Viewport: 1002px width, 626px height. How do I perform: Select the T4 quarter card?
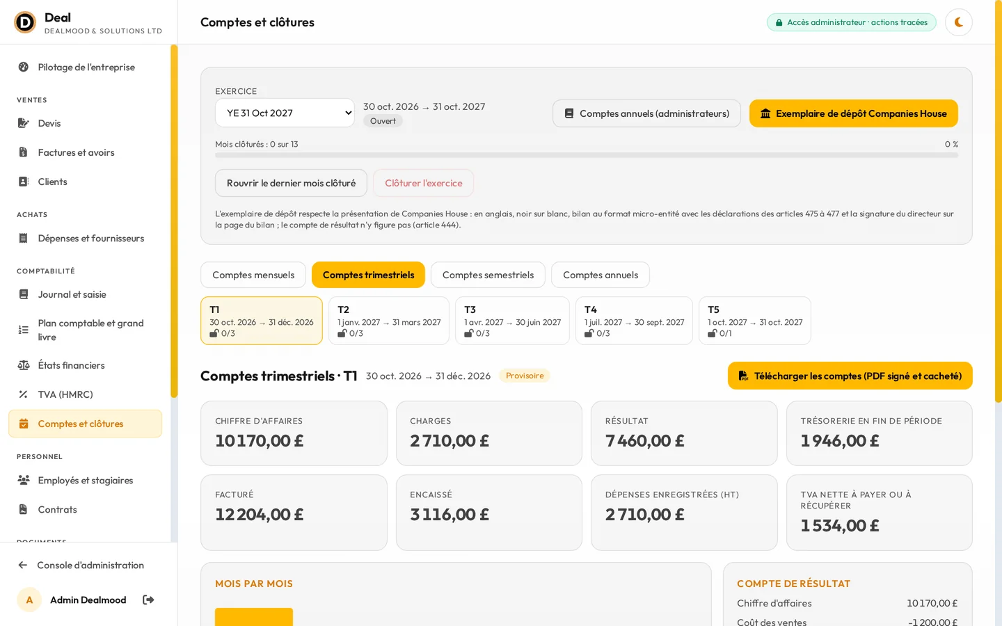(x=634, y=321)
